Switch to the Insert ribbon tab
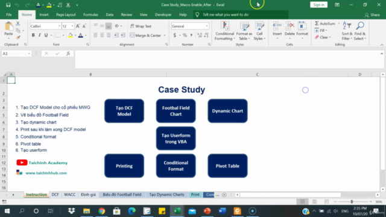Viewport: 386px width, 217px height. point(44,14)
